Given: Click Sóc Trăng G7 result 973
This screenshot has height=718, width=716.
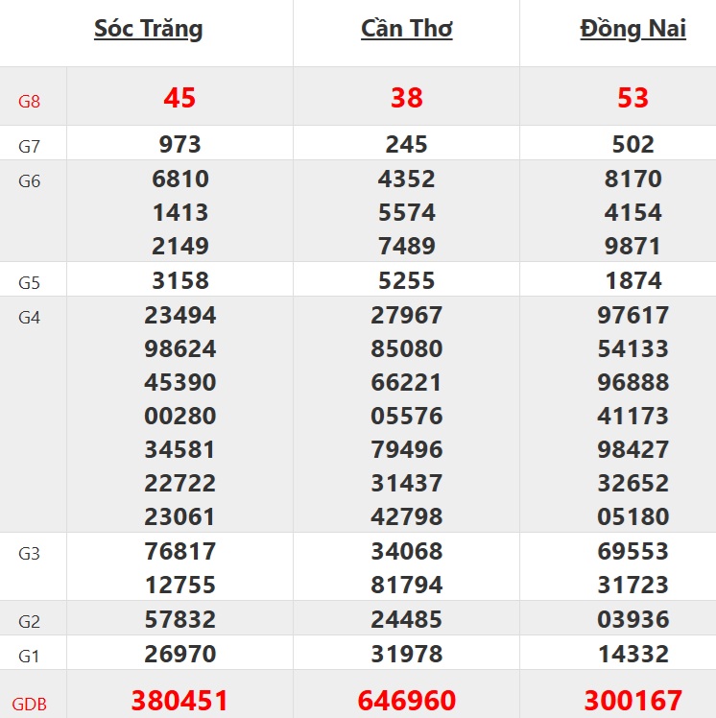Looking at the screenshot, I should (179, 145).
